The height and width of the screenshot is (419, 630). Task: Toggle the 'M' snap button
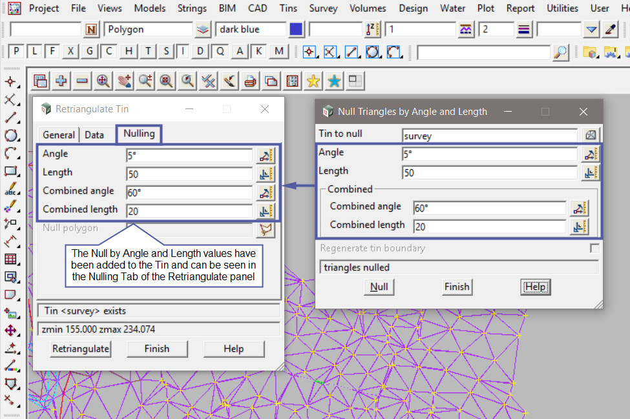pos(279,52)
